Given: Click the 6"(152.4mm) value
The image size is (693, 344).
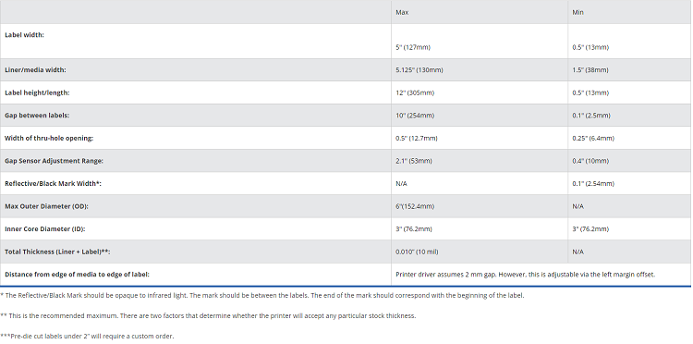Looking at the screenshot, I should pos(415,206).
